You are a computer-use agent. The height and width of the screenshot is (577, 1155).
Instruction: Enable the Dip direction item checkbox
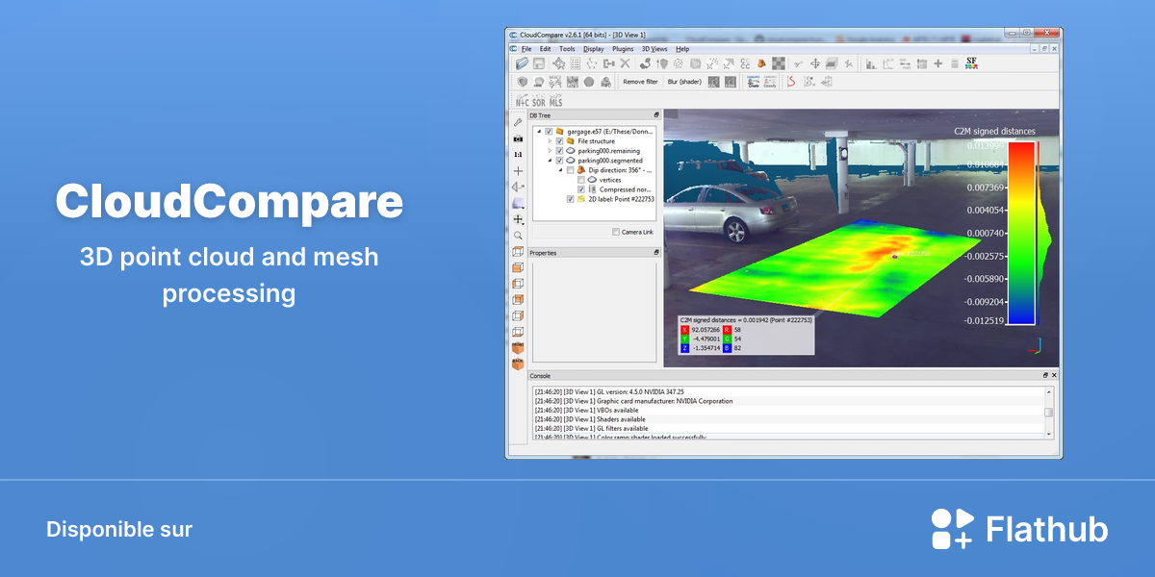point(570,170)
